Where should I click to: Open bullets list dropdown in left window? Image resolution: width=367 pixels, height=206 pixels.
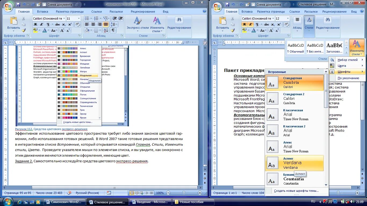pos(91,19)
